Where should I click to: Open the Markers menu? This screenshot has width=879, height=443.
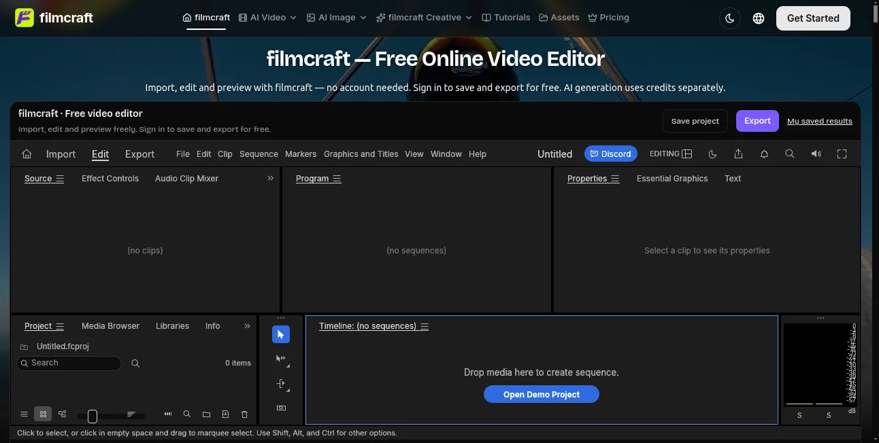[x=301, y=154]
